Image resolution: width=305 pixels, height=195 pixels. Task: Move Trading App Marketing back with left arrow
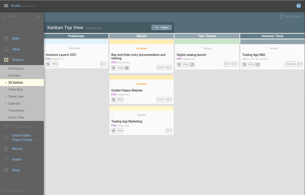tap(113, 115)
